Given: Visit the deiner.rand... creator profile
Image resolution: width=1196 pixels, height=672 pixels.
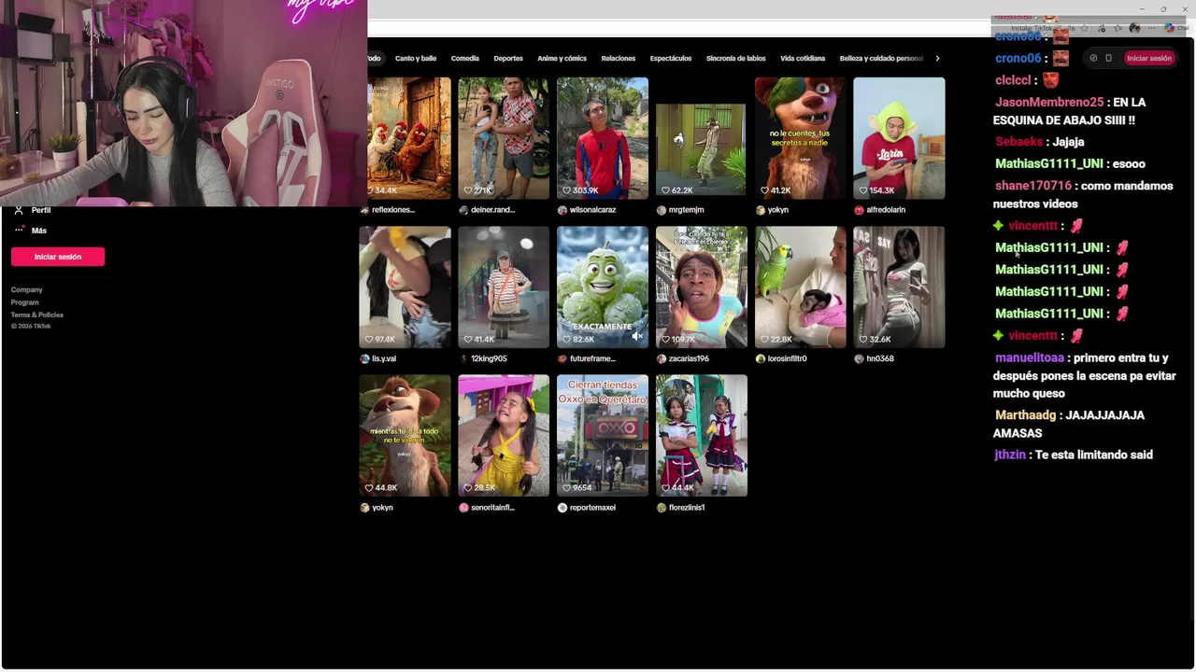Looking at the screenshot, I should pos(486,210).
